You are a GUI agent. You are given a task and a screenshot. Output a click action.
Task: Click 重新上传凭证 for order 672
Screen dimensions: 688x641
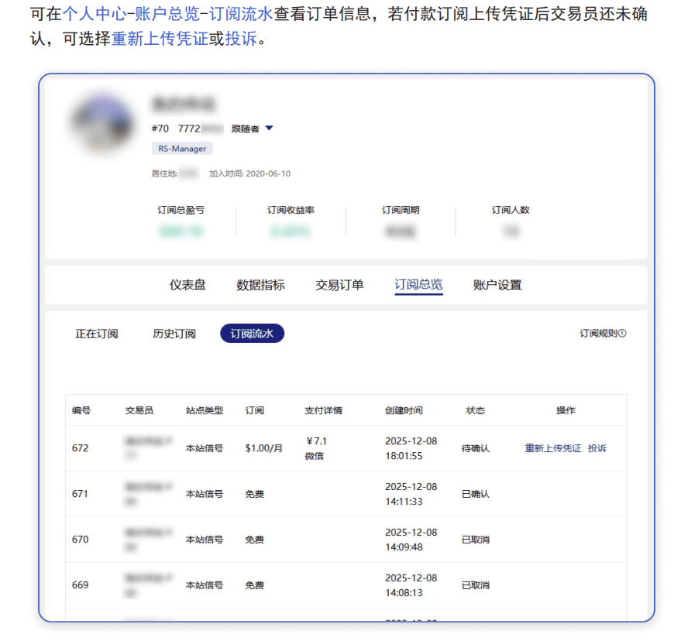(x=552, y=448)
